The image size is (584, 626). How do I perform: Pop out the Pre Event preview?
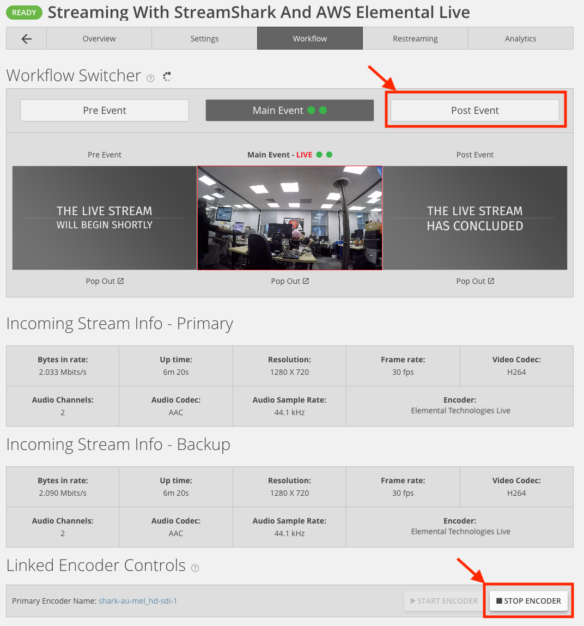(105, 281)
